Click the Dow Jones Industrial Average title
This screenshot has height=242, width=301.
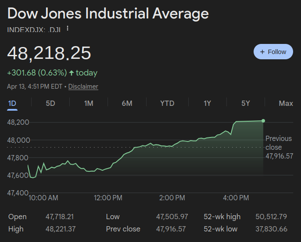point(108,14)
